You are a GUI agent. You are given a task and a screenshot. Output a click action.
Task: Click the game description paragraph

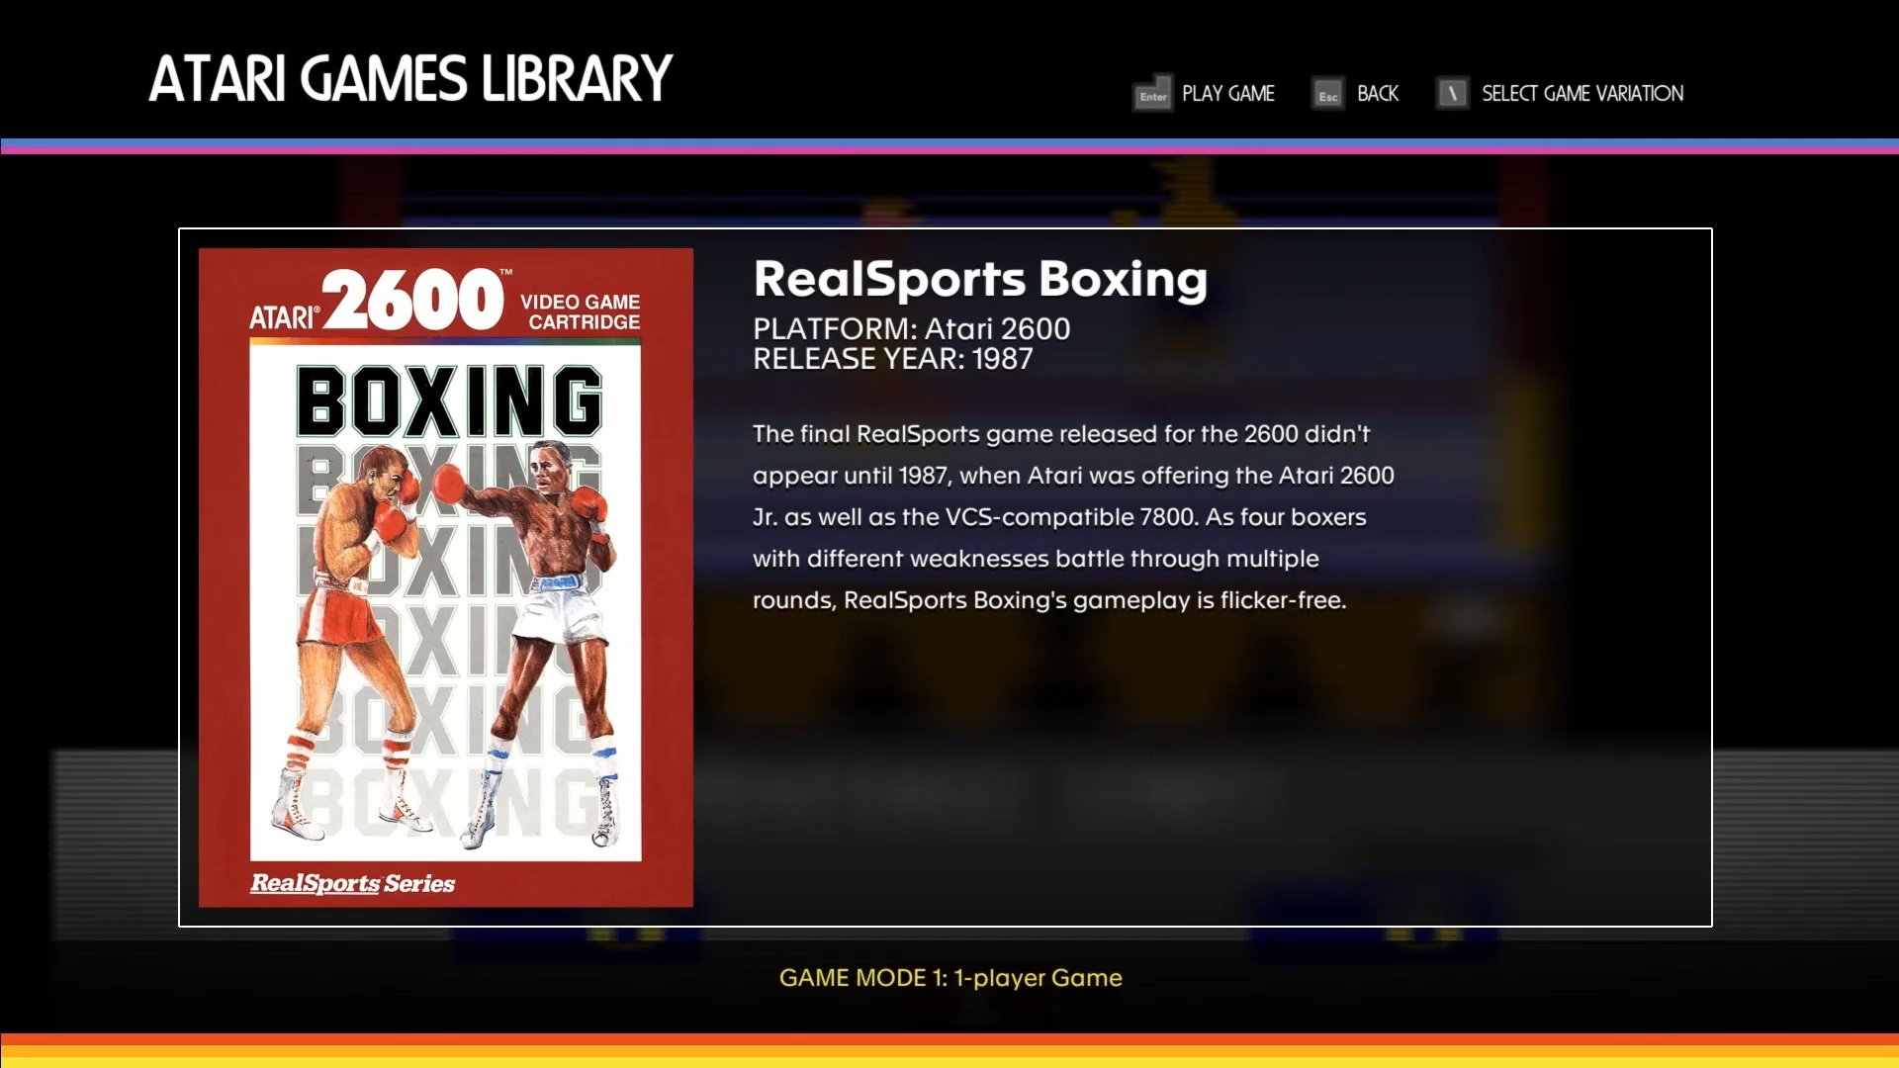1073,517
